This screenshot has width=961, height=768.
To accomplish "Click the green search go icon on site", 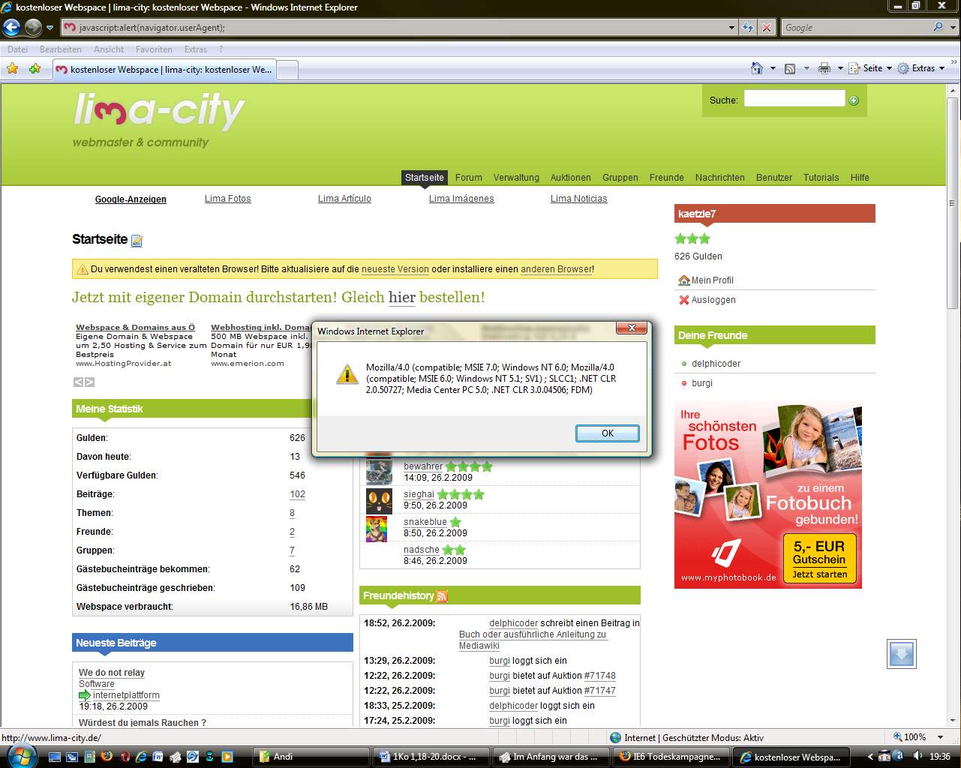I will pos(854,100).
